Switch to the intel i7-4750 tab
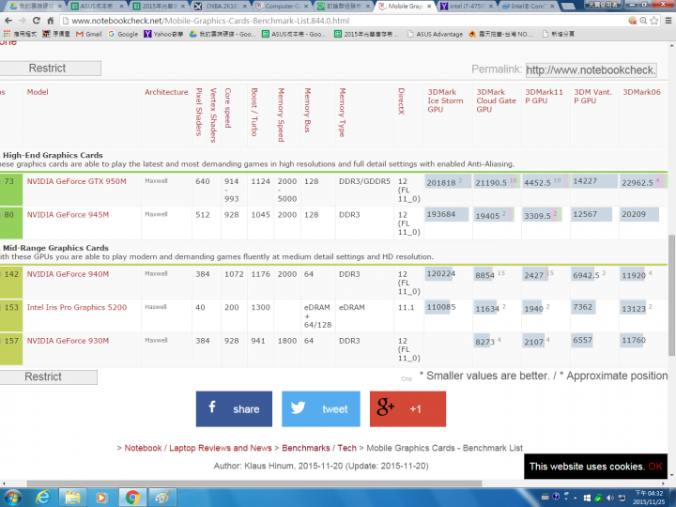Viewport: 676px width, 507px height. (x=467, y=6)
